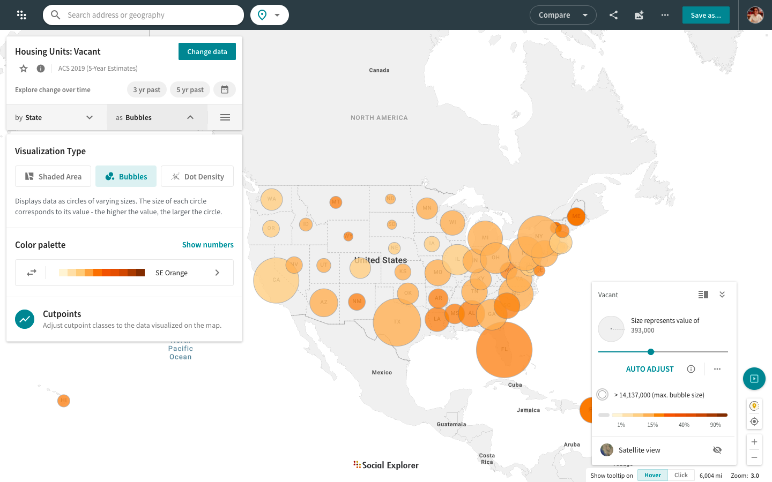Toggle satellite view visibility
Screen dimensions: 772x482
[717, 450]
